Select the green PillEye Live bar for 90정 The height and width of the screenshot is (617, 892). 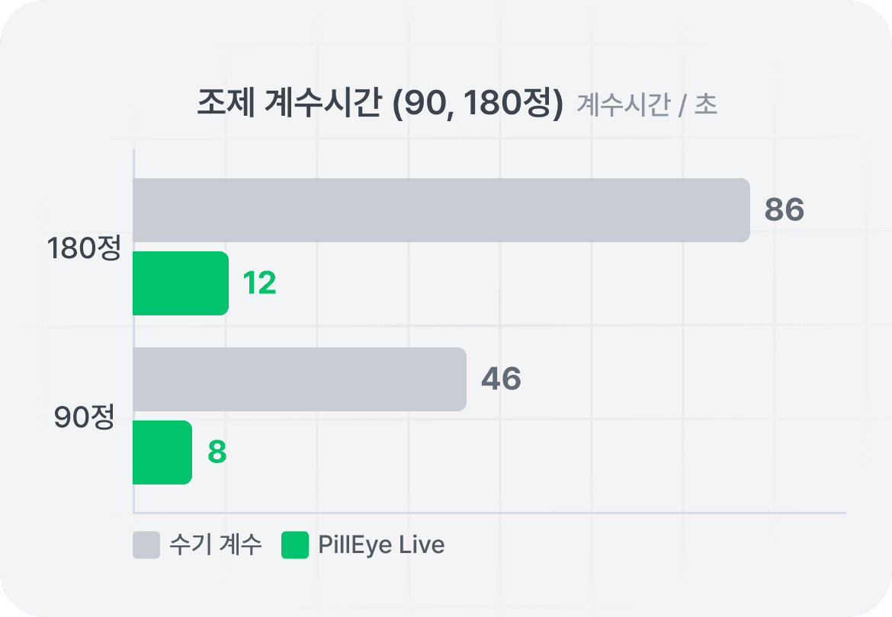(x=162, y=452)
